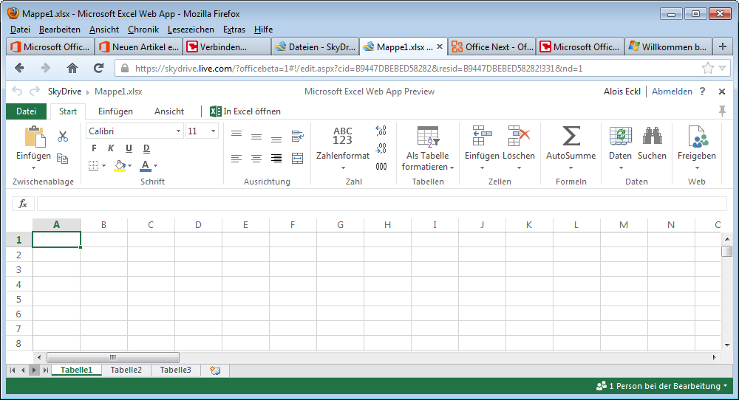Apply thousands separator 000 format
This screenshot has height=400, width=739.
pos(381,167)
